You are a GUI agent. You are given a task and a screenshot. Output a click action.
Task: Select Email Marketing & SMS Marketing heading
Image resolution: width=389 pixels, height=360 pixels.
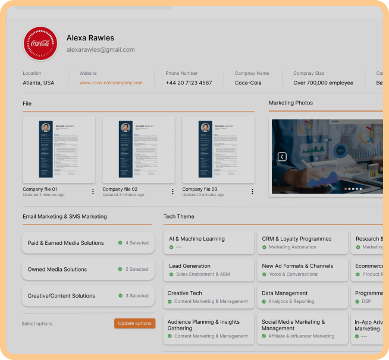[x=65, y=217]
